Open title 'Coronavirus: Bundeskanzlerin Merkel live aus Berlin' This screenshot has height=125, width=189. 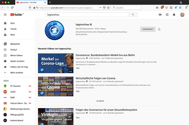[105, 55]
